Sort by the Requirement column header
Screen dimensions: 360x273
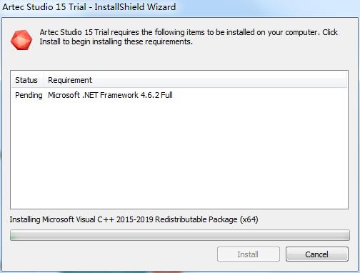(x=70, y=80)
